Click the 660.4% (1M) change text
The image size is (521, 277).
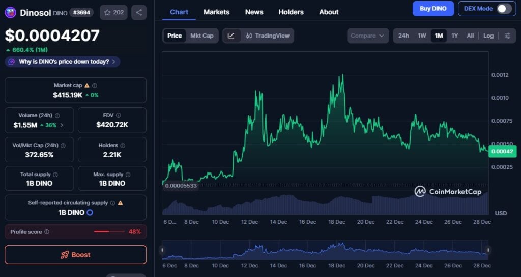pos(30,50)
